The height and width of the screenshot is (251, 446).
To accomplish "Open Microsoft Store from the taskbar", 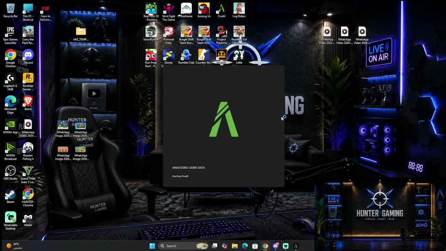I will coord(255,246).
